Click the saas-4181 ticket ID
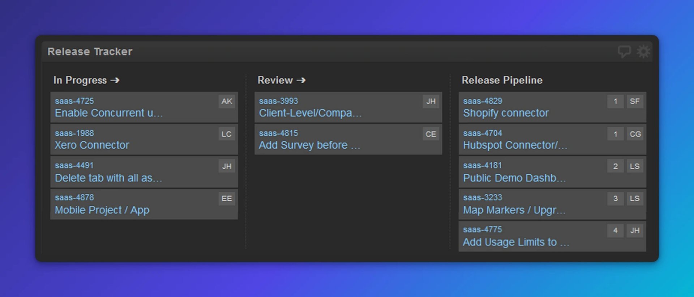 (483, 165)
